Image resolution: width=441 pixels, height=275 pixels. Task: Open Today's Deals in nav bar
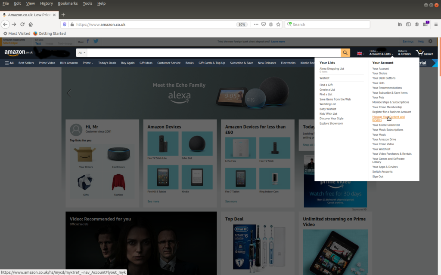(107, 63)
